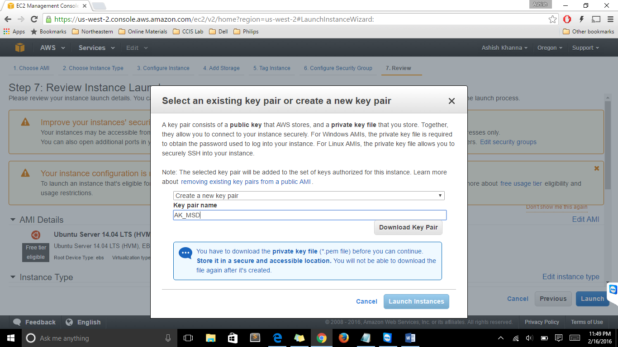Open Firefox from the Windows taskbar

click(x=344, y=338)
